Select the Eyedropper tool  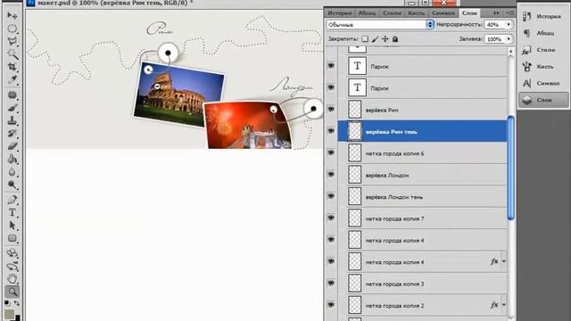[x=12, y=79]
